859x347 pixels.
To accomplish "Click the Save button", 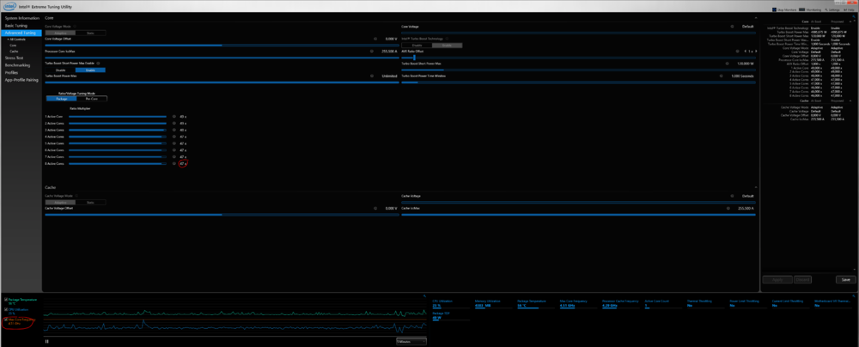I will [x=845, y=279].
